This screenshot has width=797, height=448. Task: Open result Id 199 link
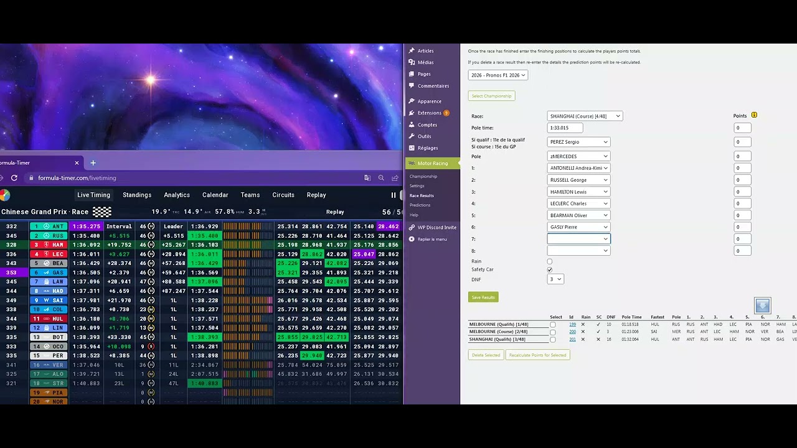click(x=572, y=325)
